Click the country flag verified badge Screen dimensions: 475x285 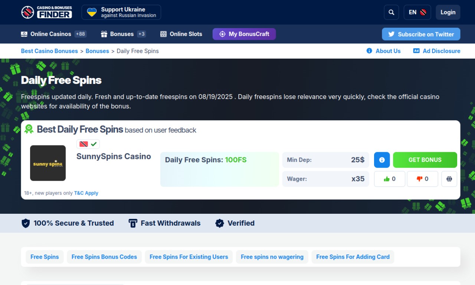coord(88,144)
